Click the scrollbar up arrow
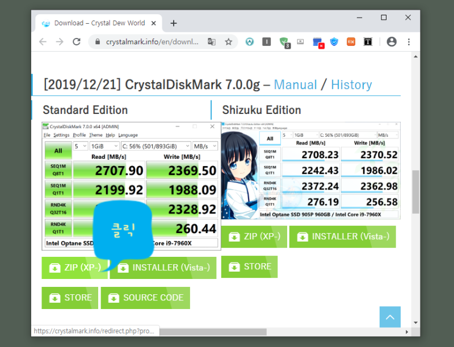 pyautogui.click(x=416, y=57)
